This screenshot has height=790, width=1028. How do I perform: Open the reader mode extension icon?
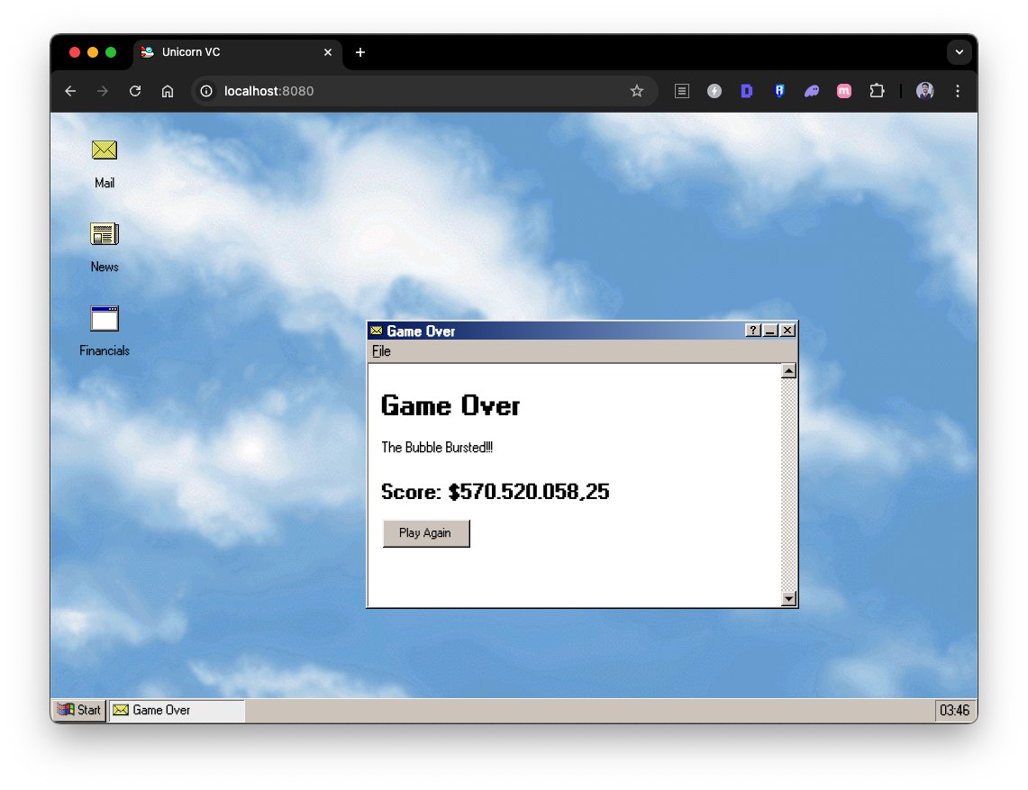coord(682,91)
